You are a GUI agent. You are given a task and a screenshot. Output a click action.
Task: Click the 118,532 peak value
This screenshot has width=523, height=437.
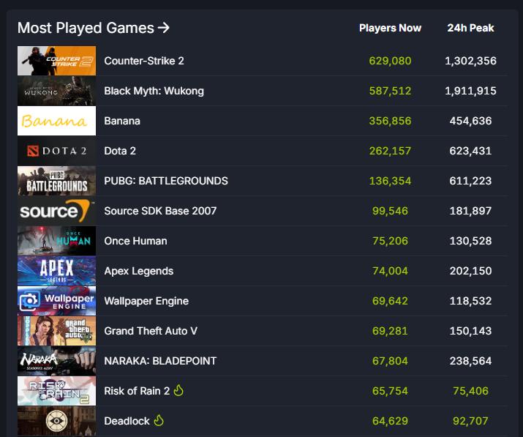470,301
